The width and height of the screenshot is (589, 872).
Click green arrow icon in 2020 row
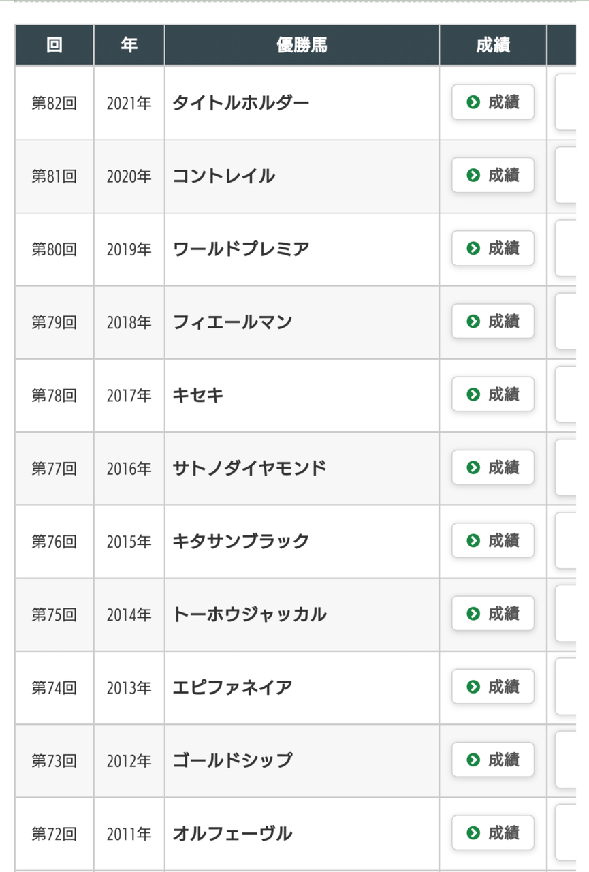(x=473, y=176)
